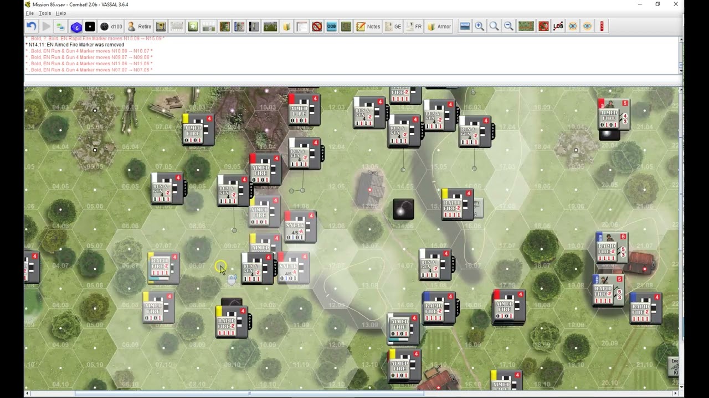This screenshot has height=398, width=709.
Task: Select the SNEAK marker with red corner near 11.06
Action: (x=300, y=227)
